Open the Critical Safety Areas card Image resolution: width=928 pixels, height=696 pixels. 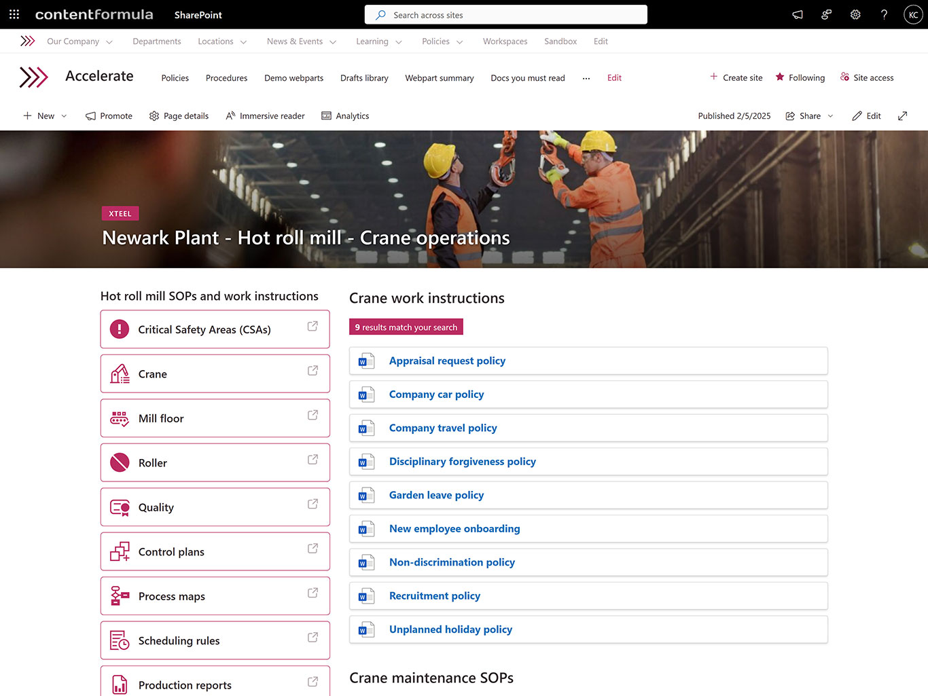(x=204, y=329)
